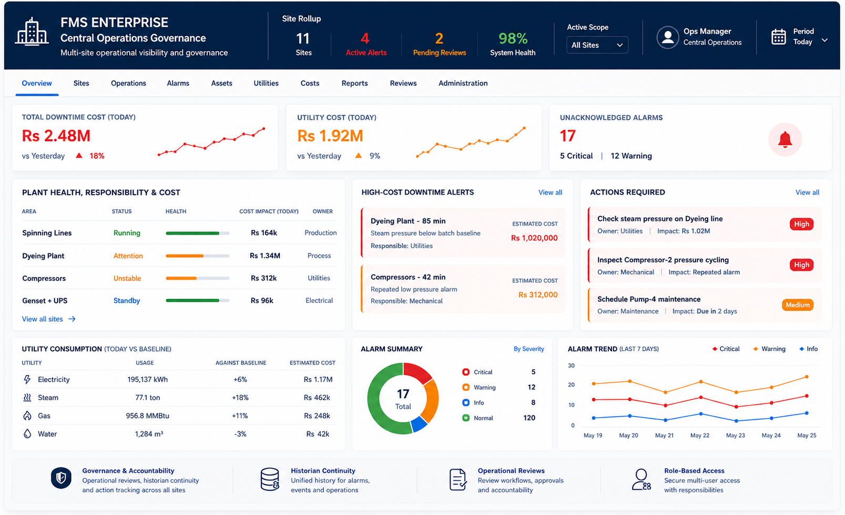The image size is (845, 515).
Task: Switch to the Utilities tab
Action: point(266,83)
